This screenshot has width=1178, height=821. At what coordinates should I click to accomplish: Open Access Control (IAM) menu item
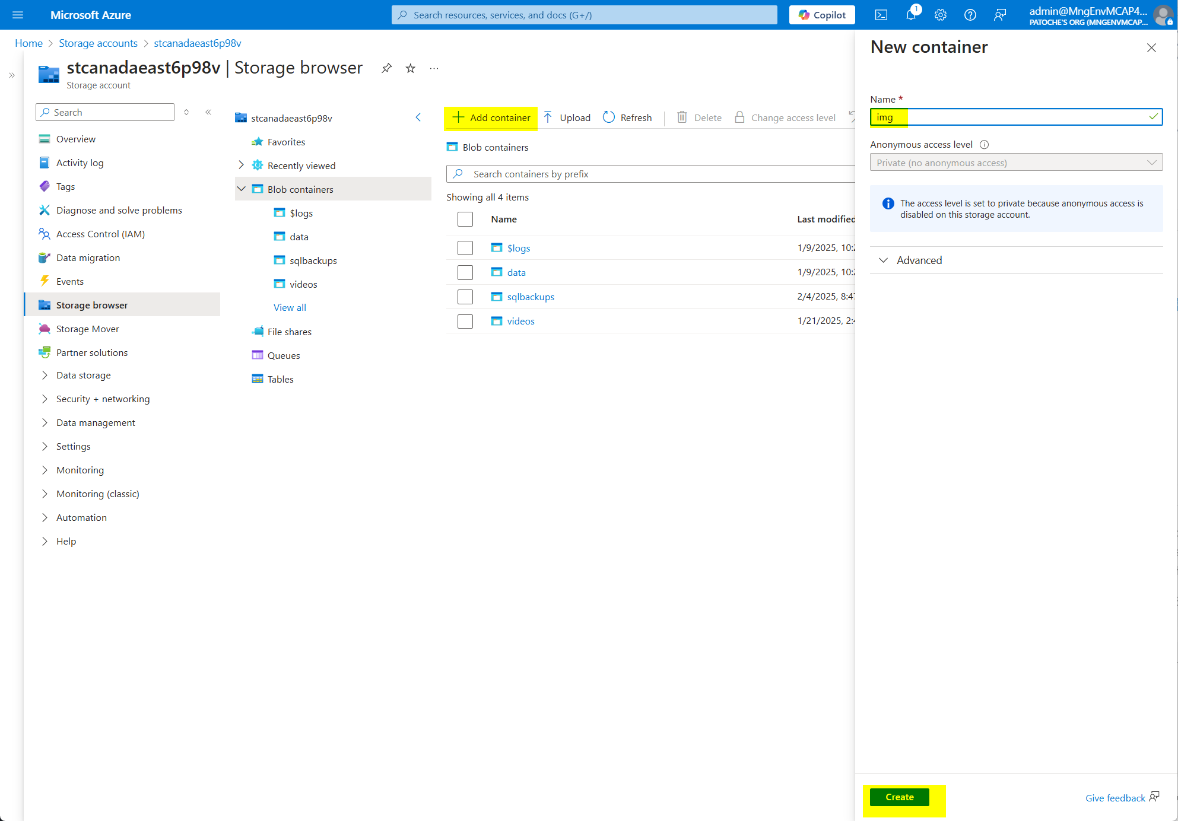[100, 234]
